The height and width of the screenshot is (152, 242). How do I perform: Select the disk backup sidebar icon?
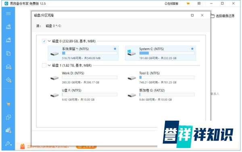click(x=8, y=27)
